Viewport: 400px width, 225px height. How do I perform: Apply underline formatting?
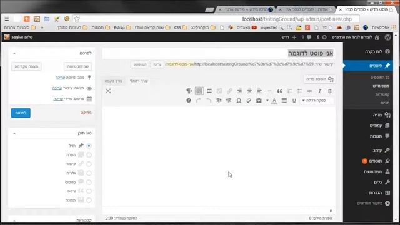tap(294, 101)
